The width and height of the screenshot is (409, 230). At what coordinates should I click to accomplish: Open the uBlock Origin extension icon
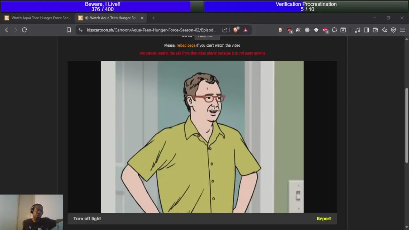[x=289, y=30]
